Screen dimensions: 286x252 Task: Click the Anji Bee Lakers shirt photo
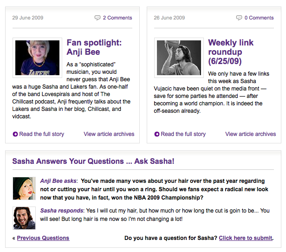37,58
